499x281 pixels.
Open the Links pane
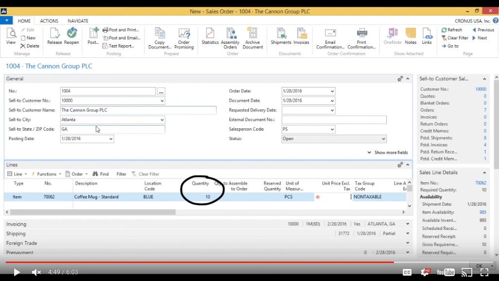427,36
